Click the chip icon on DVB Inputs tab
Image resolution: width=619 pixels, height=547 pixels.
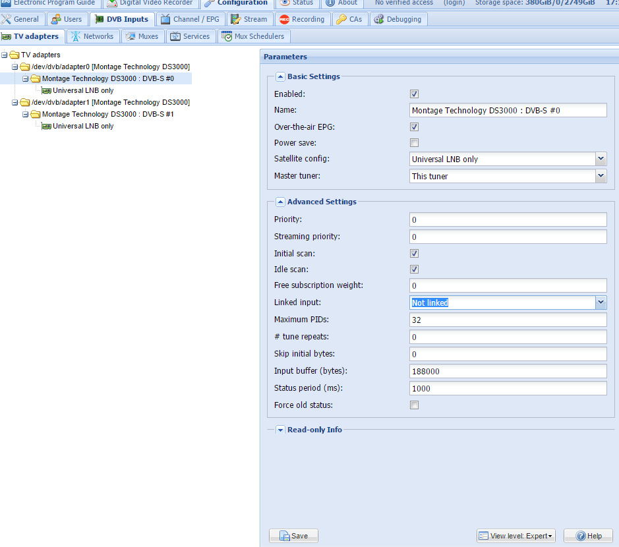point(99,19)
